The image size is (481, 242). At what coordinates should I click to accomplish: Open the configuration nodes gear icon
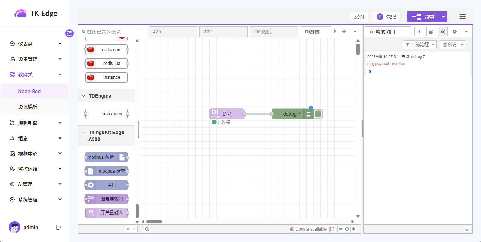coord(454,32)
